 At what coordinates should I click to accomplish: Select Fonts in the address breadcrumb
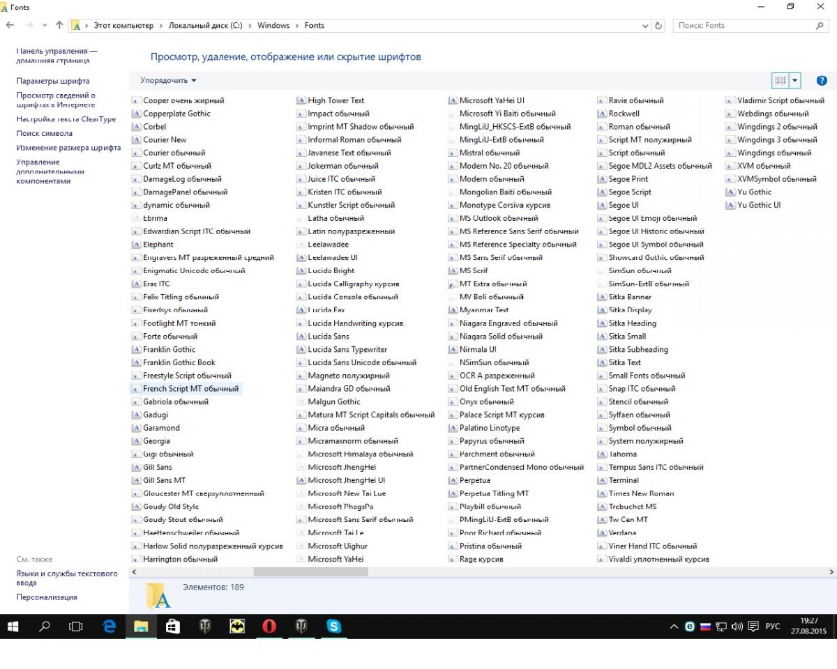click(x=315, y=26)
